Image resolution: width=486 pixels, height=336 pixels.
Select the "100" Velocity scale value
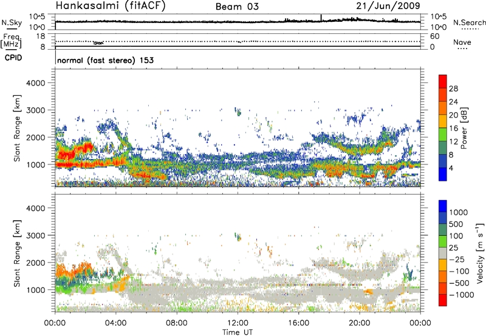point(456,236)
